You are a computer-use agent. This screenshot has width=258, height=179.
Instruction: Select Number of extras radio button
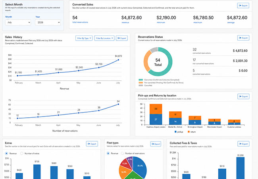pyautogui.click(x=21, y=154)
